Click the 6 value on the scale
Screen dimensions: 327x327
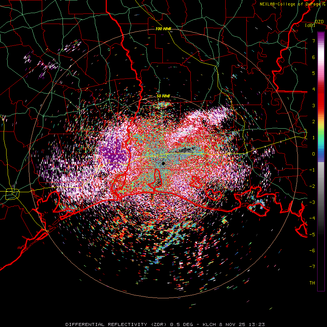(x=314, y=57)
